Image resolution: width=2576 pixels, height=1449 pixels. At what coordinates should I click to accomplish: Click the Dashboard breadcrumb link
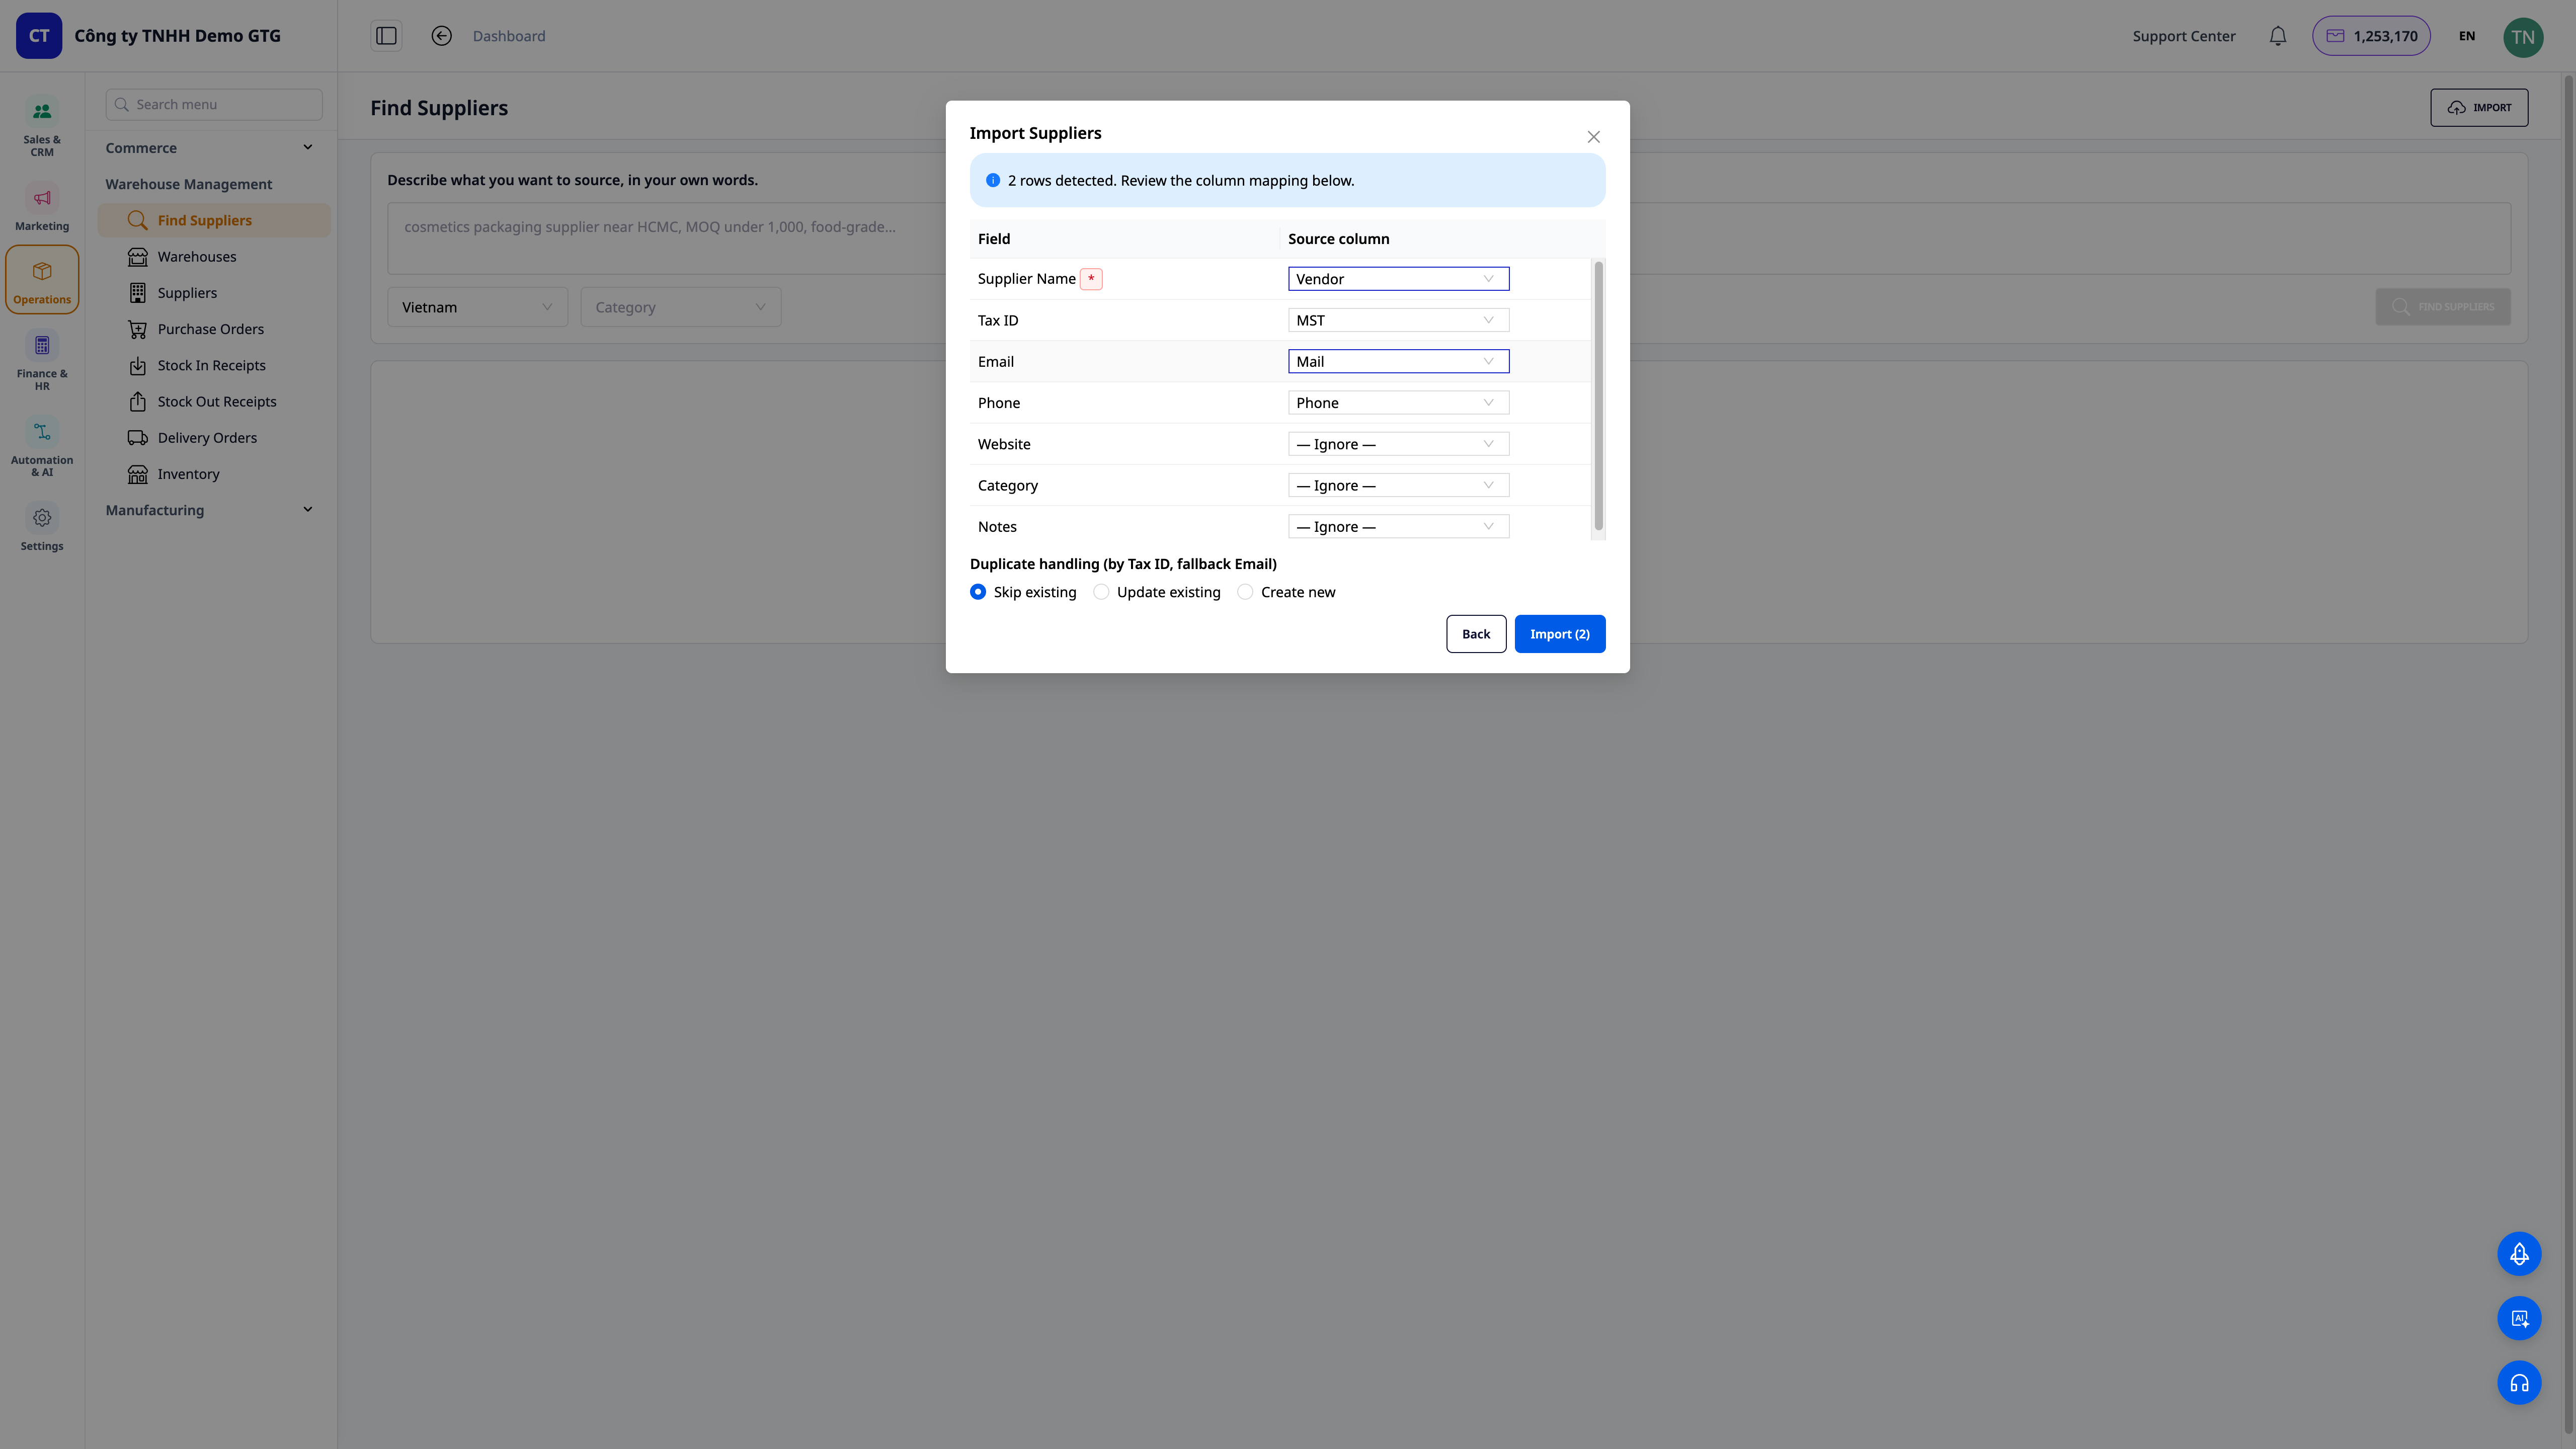tap(509, 36)
